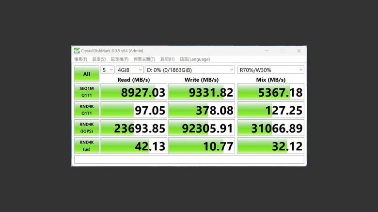The height and width of the screenshot is (212, 378).
Task: Click the RND4K read value 97.05
Action: coord(134,110)
